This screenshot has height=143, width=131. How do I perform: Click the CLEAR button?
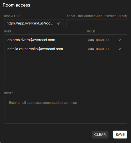(x=100, y=135)
